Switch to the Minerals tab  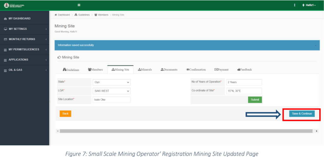(145, 70)
